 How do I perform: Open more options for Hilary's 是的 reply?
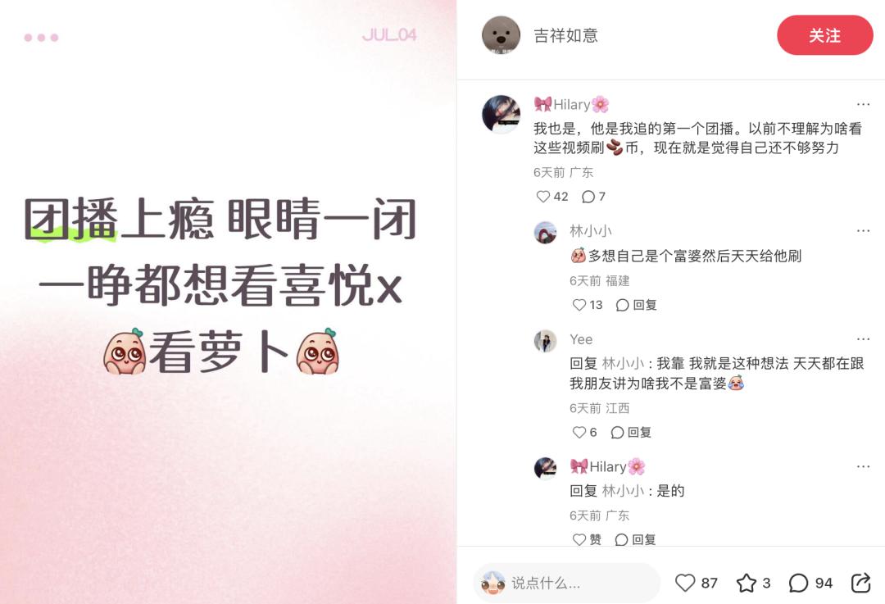(863, 467)
